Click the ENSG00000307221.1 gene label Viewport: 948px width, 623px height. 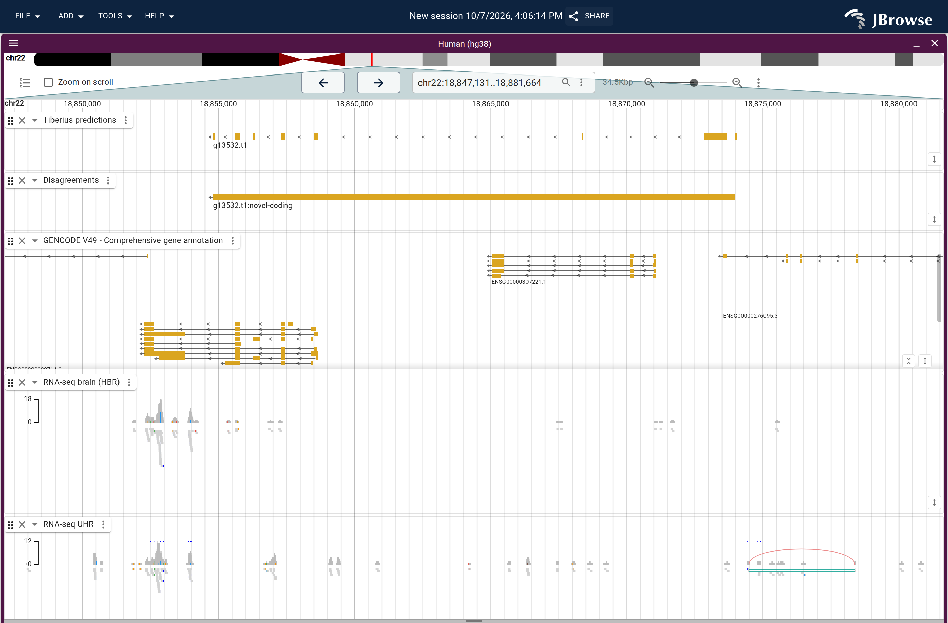(519, 282)
